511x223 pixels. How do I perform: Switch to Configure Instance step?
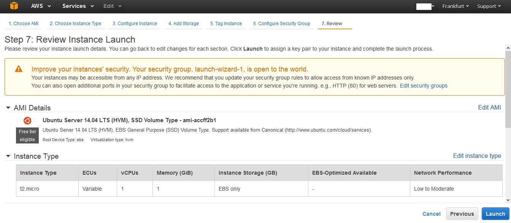pyautogui.click(x=135, y=24)
